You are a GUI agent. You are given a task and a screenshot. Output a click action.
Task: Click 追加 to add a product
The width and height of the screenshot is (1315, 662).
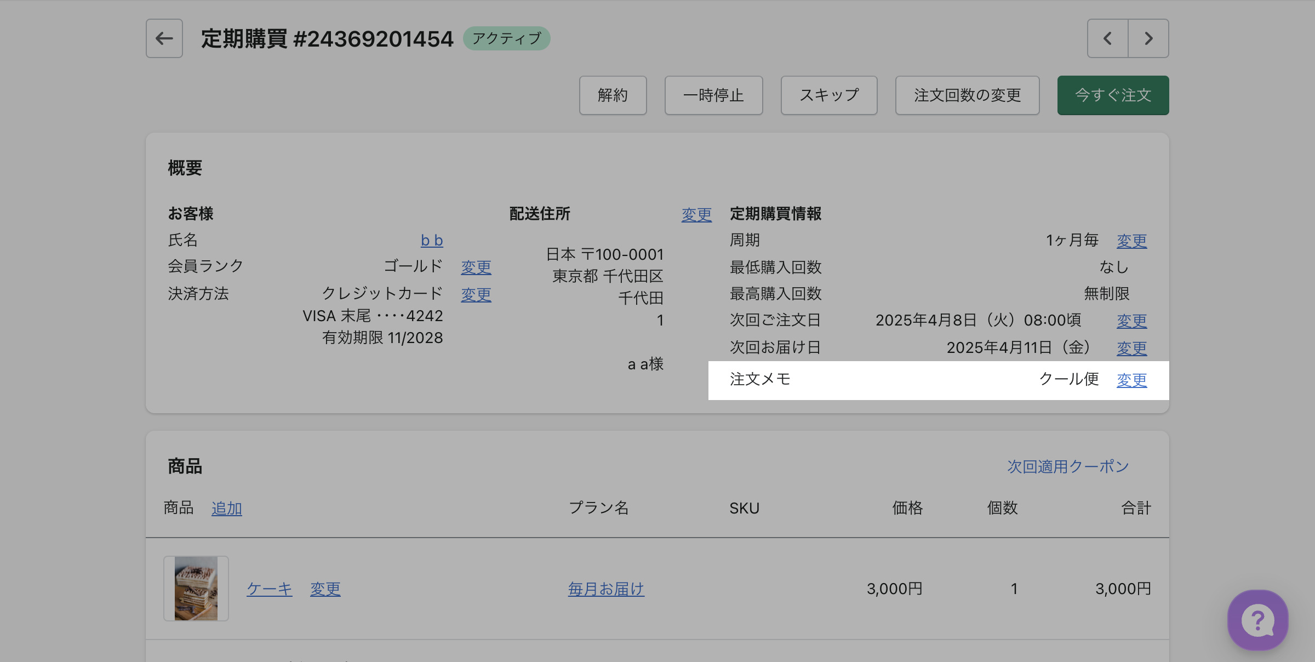tap(226, 509)
